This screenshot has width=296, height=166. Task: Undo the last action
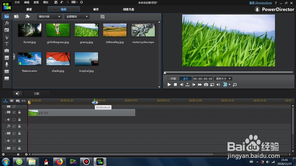pyautogui.click(x=62, y=2)
